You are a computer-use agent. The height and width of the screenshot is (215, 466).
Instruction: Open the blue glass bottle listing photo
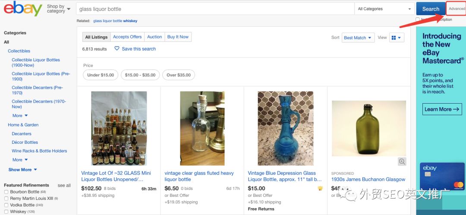coord(286,128)
